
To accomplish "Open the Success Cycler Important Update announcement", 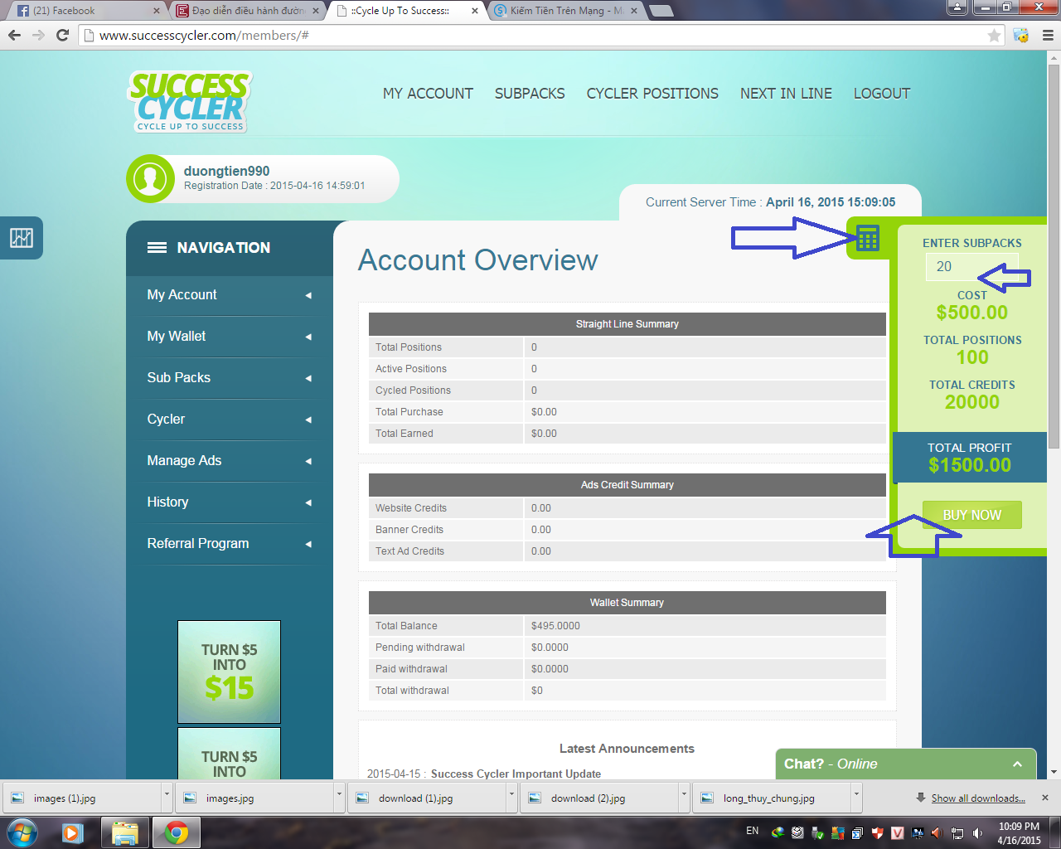I will point(516,774).
